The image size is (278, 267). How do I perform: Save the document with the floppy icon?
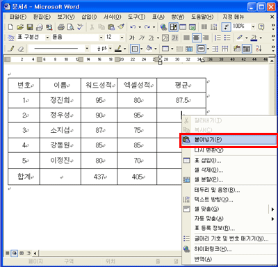coord(30,27)
